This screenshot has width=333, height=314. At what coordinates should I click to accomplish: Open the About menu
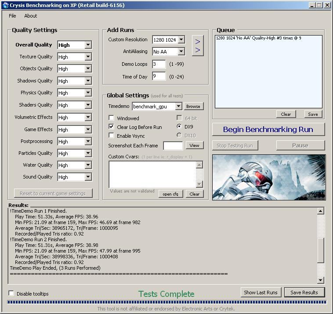click(x=31, y=16)
